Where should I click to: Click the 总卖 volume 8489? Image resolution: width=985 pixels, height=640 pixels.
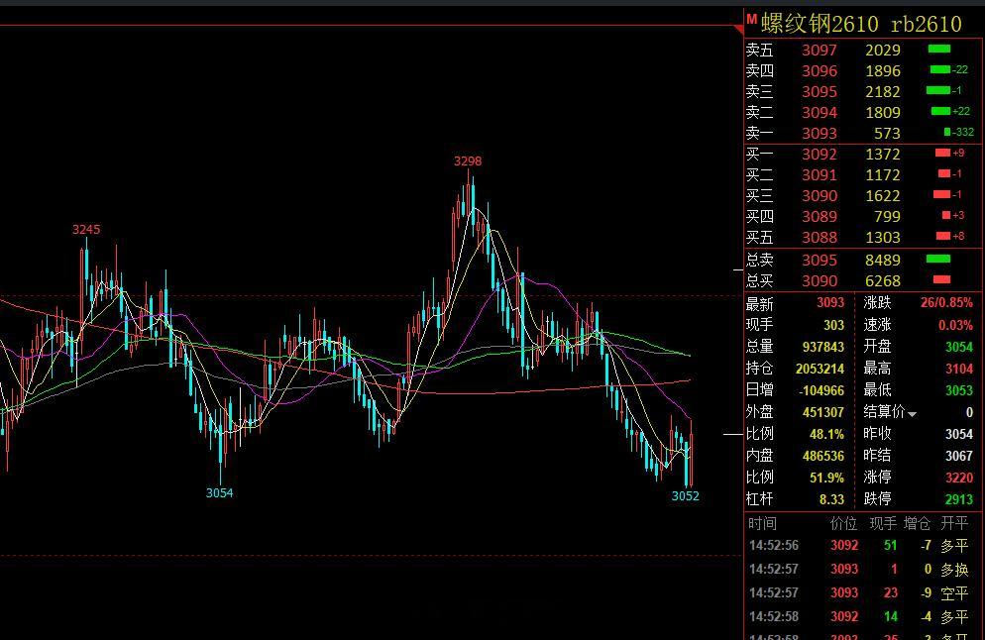click(883, 260)
